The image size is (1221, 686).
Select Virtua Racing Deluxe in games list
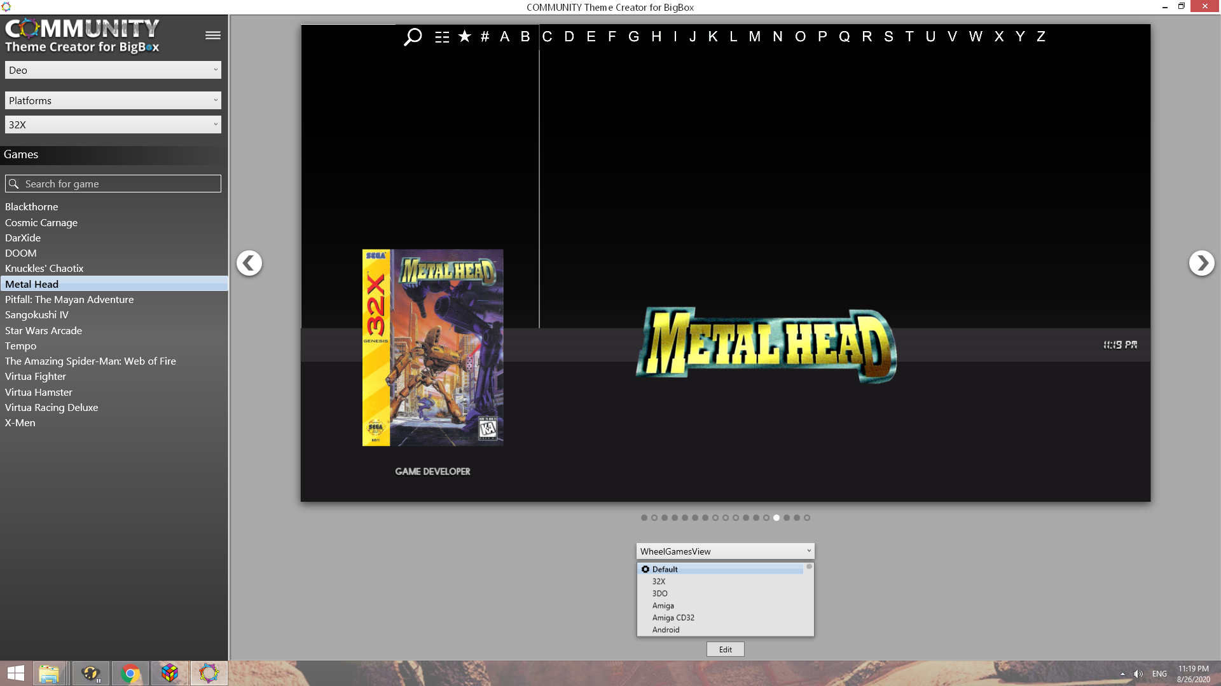click(114, 407)
